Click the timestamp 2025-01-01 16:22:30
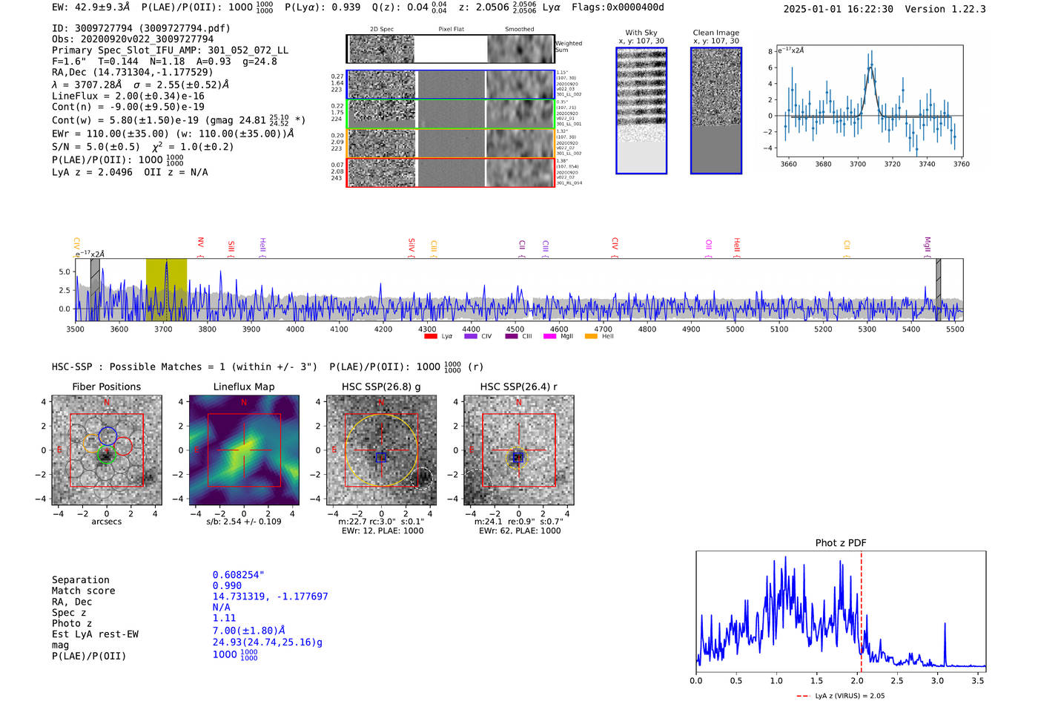Viewport: 1038px width, 707px height. pos(838,10)
